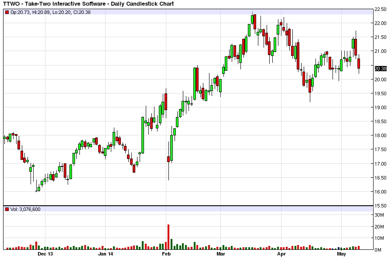
Task: Click the 17.00 price axis label
Action: coord(381,164)
